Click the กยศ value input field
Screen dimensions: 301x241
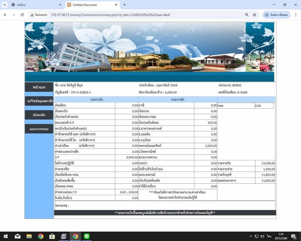pyautogui.click(x=264, y=106)
